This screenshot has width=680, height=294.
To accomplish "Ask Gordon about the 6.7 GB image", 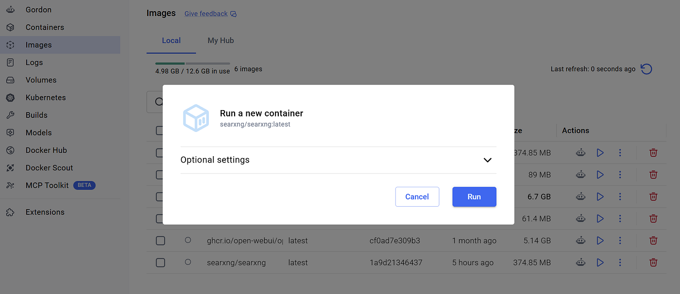I will 580,196.
